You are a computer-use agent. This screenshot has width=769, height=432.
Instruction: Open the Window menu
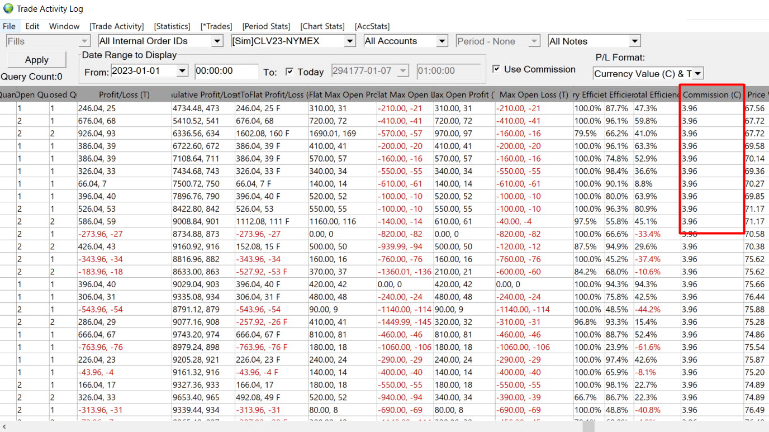tap(64, 26)
